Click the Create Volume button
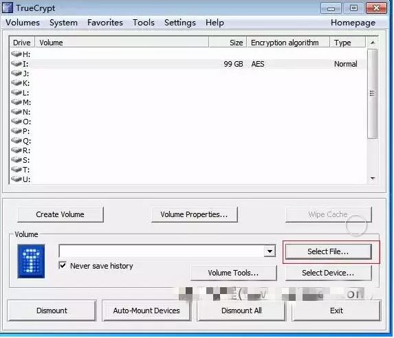This screenshot has height=338, width=394. pos(61,214)
